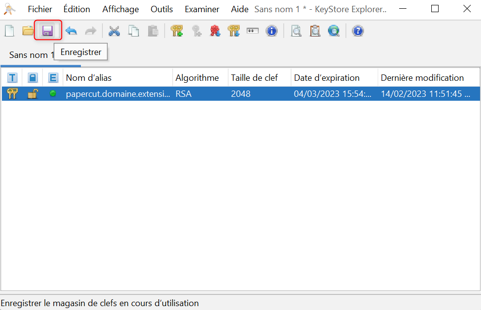Show keystore properties with the blue info icon
481x310 pixels.
tap(271, 31)
